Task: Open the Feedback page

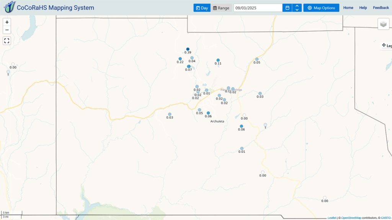Action: point(381,8)
